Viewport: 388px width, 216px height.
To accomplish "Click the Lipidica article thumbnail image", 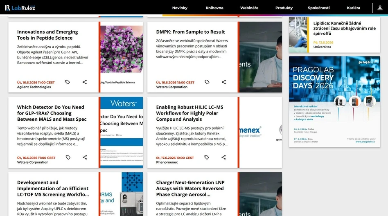I will point(298,35).
